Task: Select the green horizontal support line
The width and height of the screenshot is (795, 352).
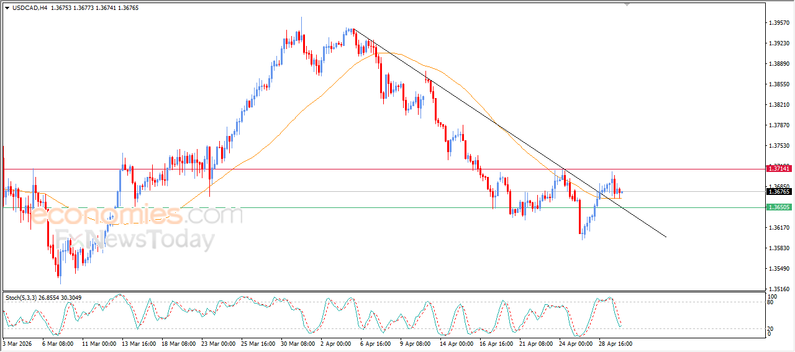Action: tap(311, 207)
